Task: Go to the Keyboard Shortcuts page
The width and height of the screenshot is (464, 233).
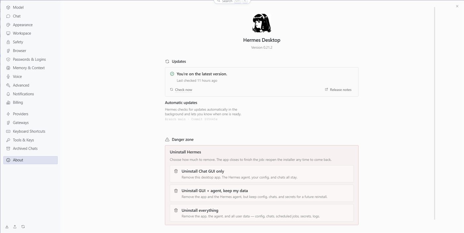Action: [x=30, y=131]
